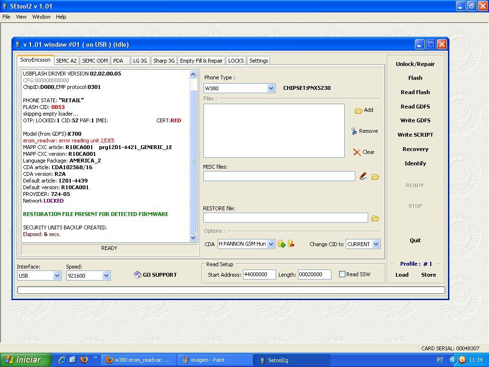Switch to the Settings tab

(258, 61)
